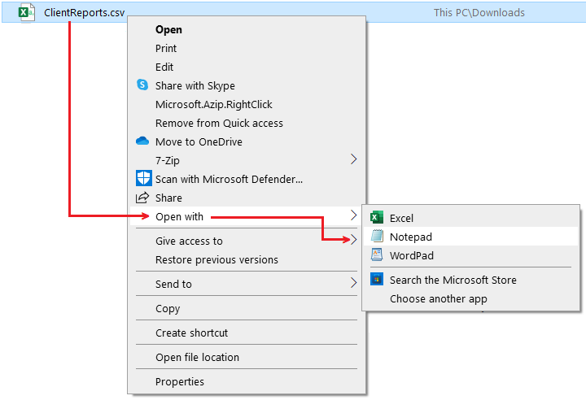Image resolution: width=586 pixels, height=400 pixels.
Task: Click This PC\Downloads path text
Action: tap(479, 13)
